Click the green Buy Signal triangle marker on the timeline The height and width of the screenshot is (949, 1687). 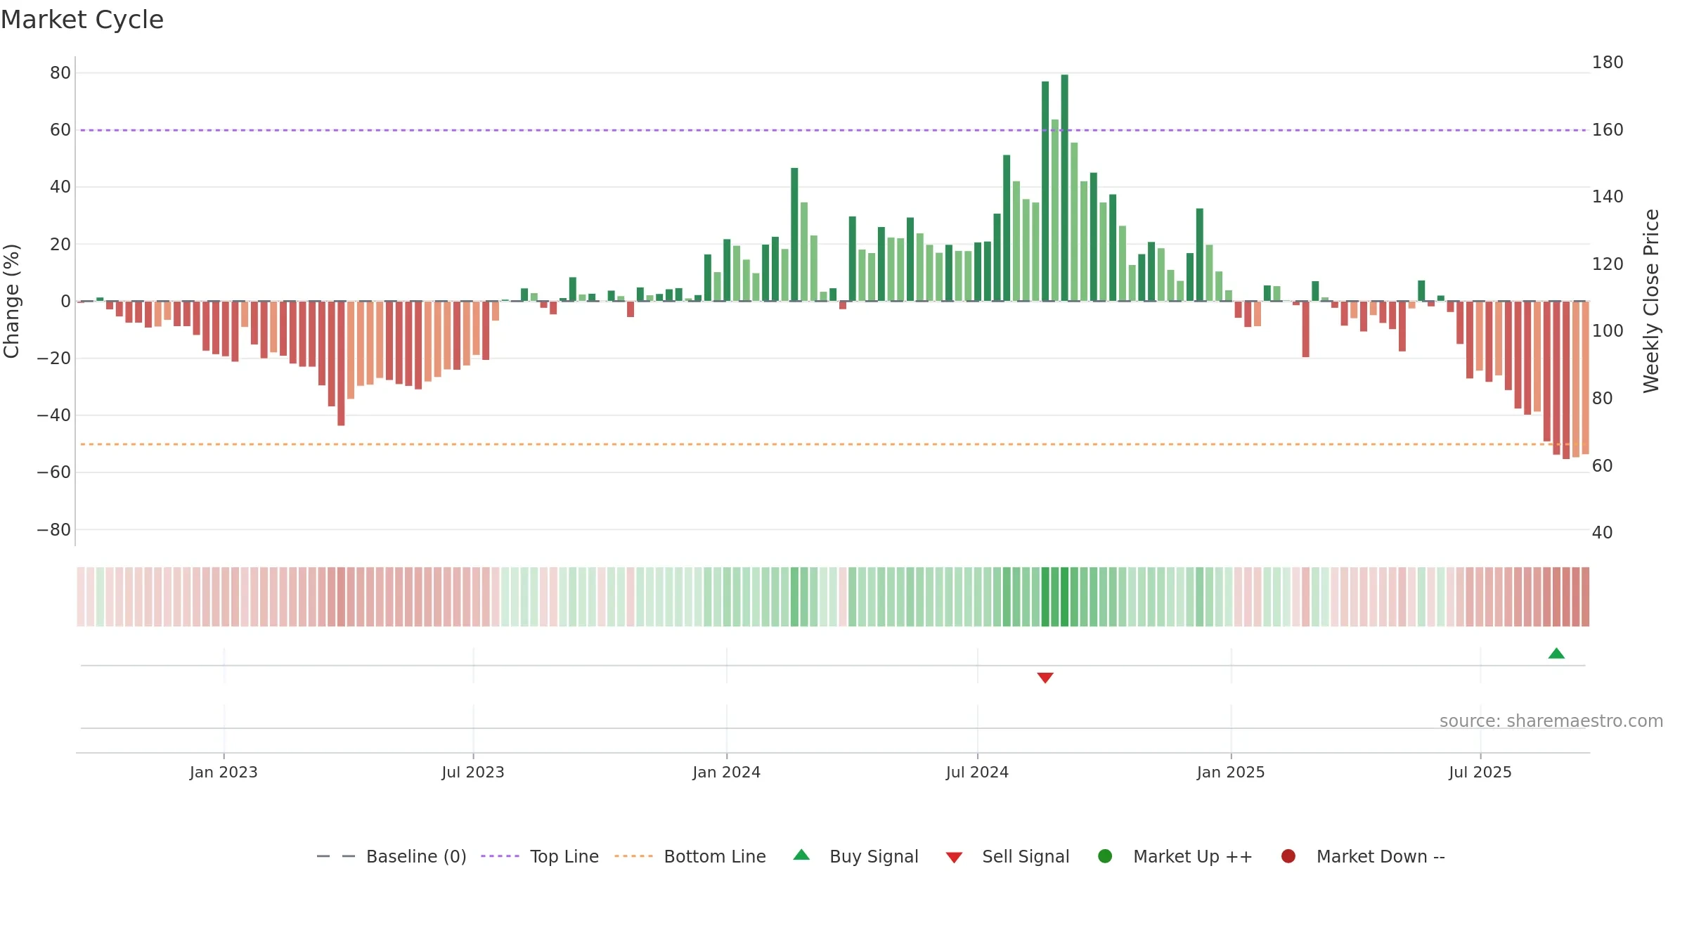1556,653
